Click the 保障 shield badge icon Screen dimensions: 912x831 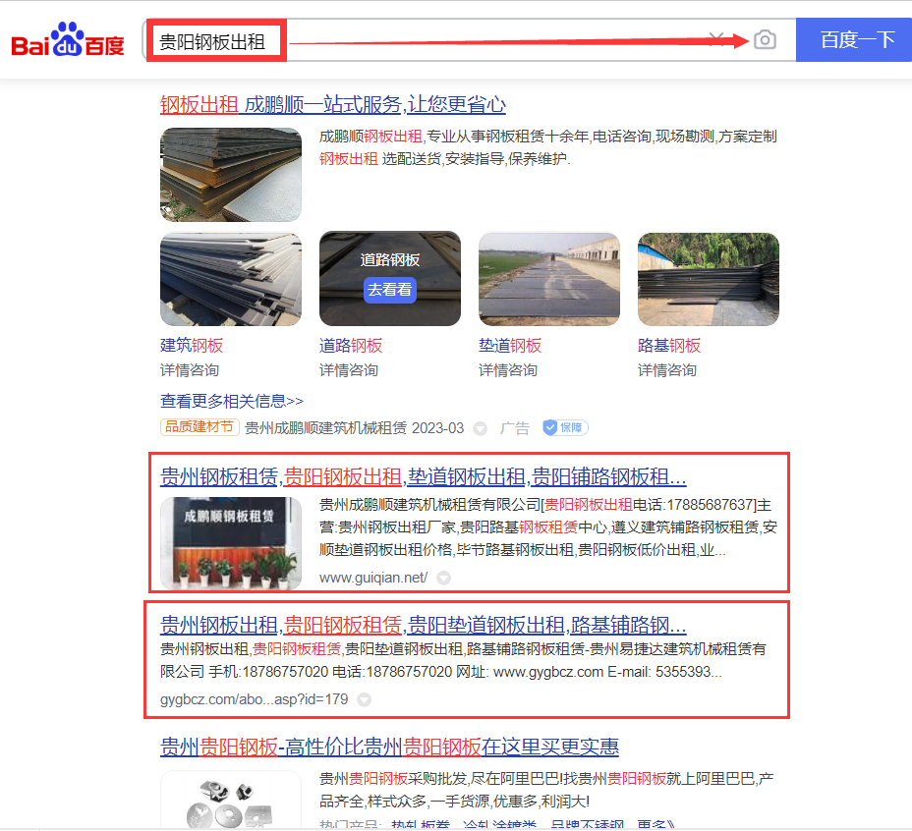[564, 427]
